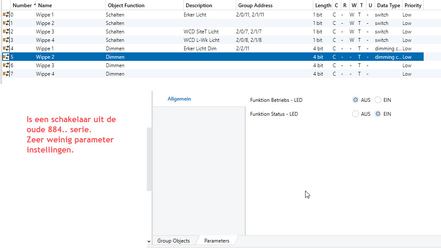Select icon for object 4 Wippe 1 Dimmen
The width and height of the screenshot is (441, 248).
[6, 49]
